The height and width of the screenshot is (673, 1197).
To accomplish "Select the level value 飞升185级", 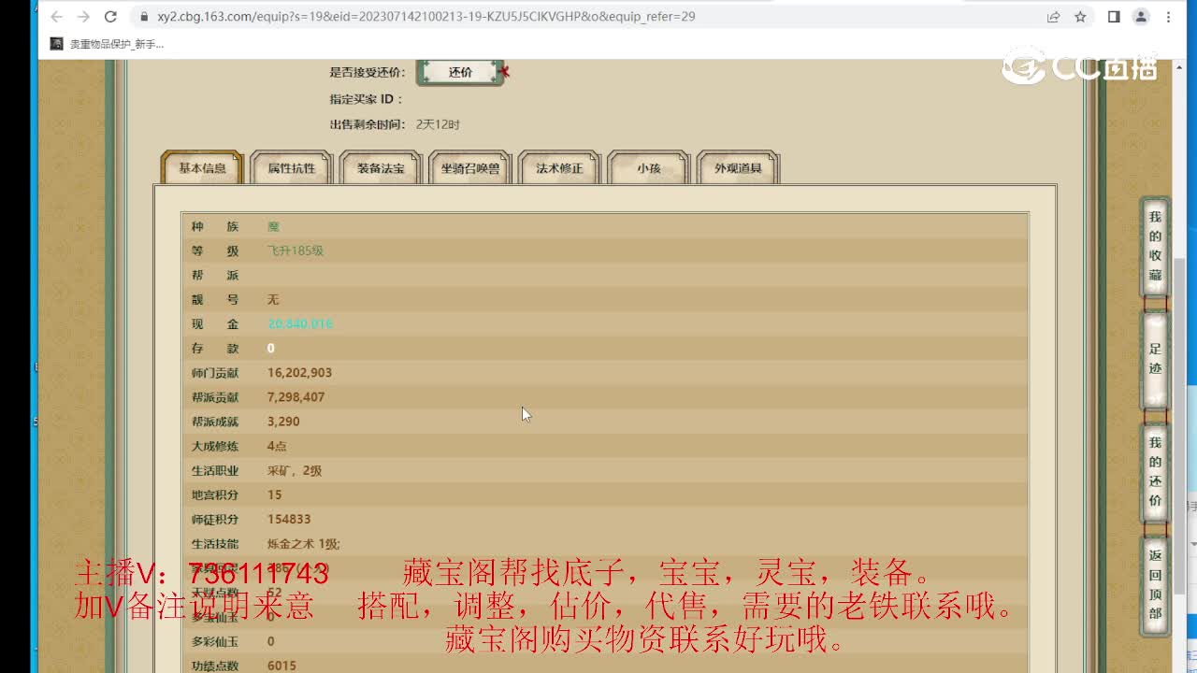I will coord(296,251).
